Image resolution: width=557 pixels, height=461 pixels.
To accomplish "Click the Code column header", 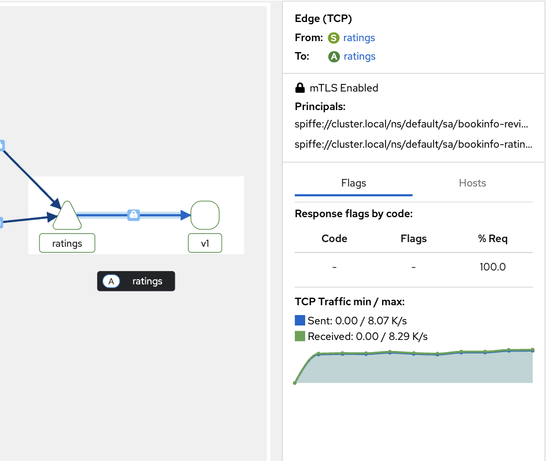I will (334, 239).
